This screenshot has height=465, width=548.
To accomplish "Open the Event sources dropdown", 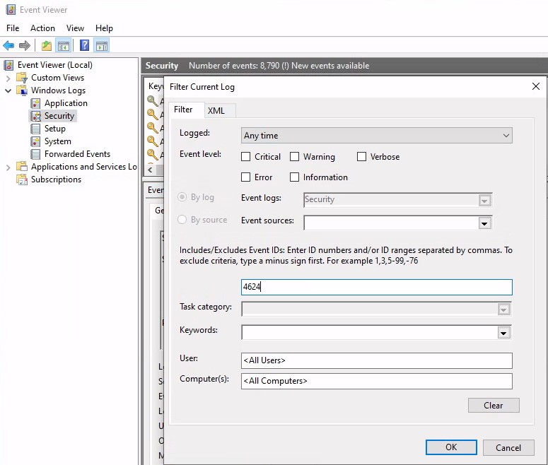I will (x=484, y=223).
